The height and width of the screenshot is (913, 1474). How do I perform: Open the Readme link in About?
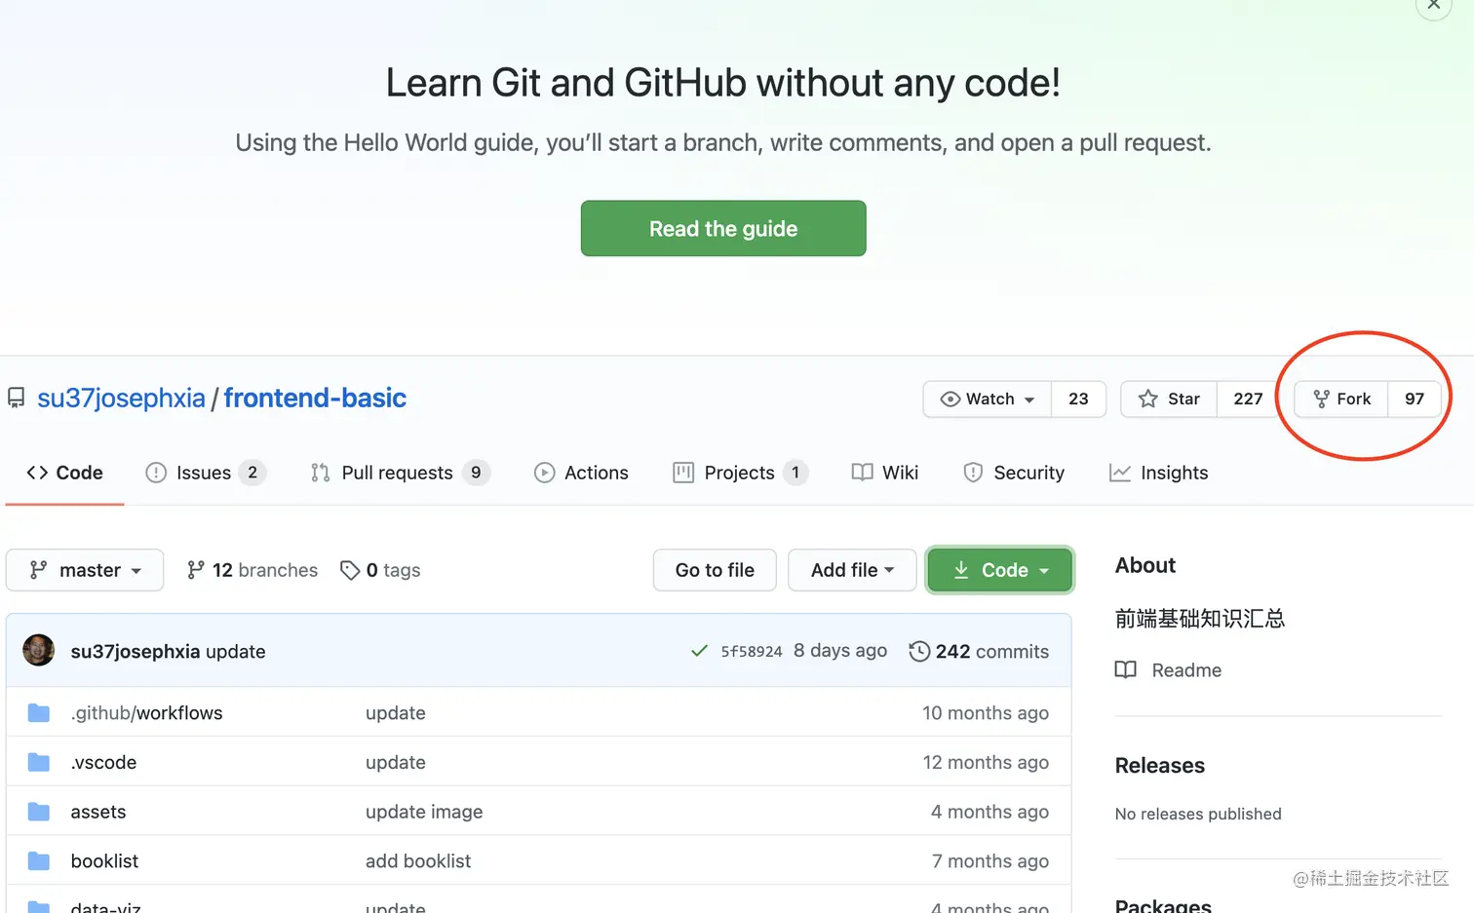click(x=1169, y=670)
